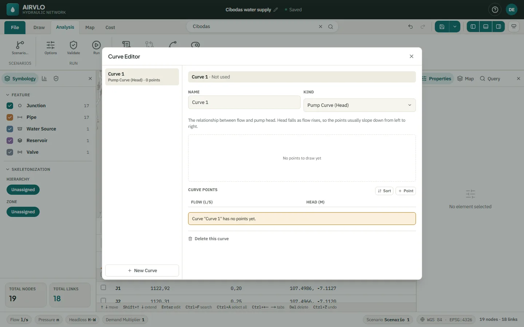Switch to the Draw tab
This screenshot has height=327, width=524.
(x=39, y=28)
